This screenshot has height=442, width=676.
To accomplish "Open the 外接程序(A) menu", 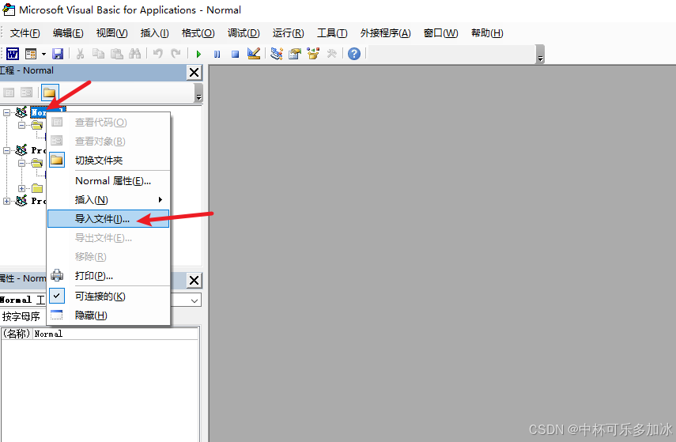I will pos(385,33).
